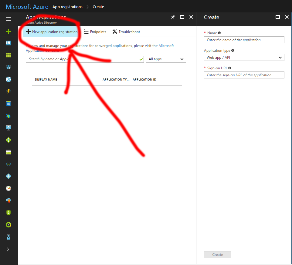Viewport: 292px width, 265px height.
Task: Open All resources green grid icon
Action: pyautogui.click(x=8, y=55)
